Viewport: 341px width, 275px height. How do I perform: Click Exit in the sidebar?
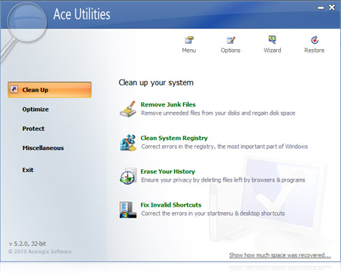point(28,170)
